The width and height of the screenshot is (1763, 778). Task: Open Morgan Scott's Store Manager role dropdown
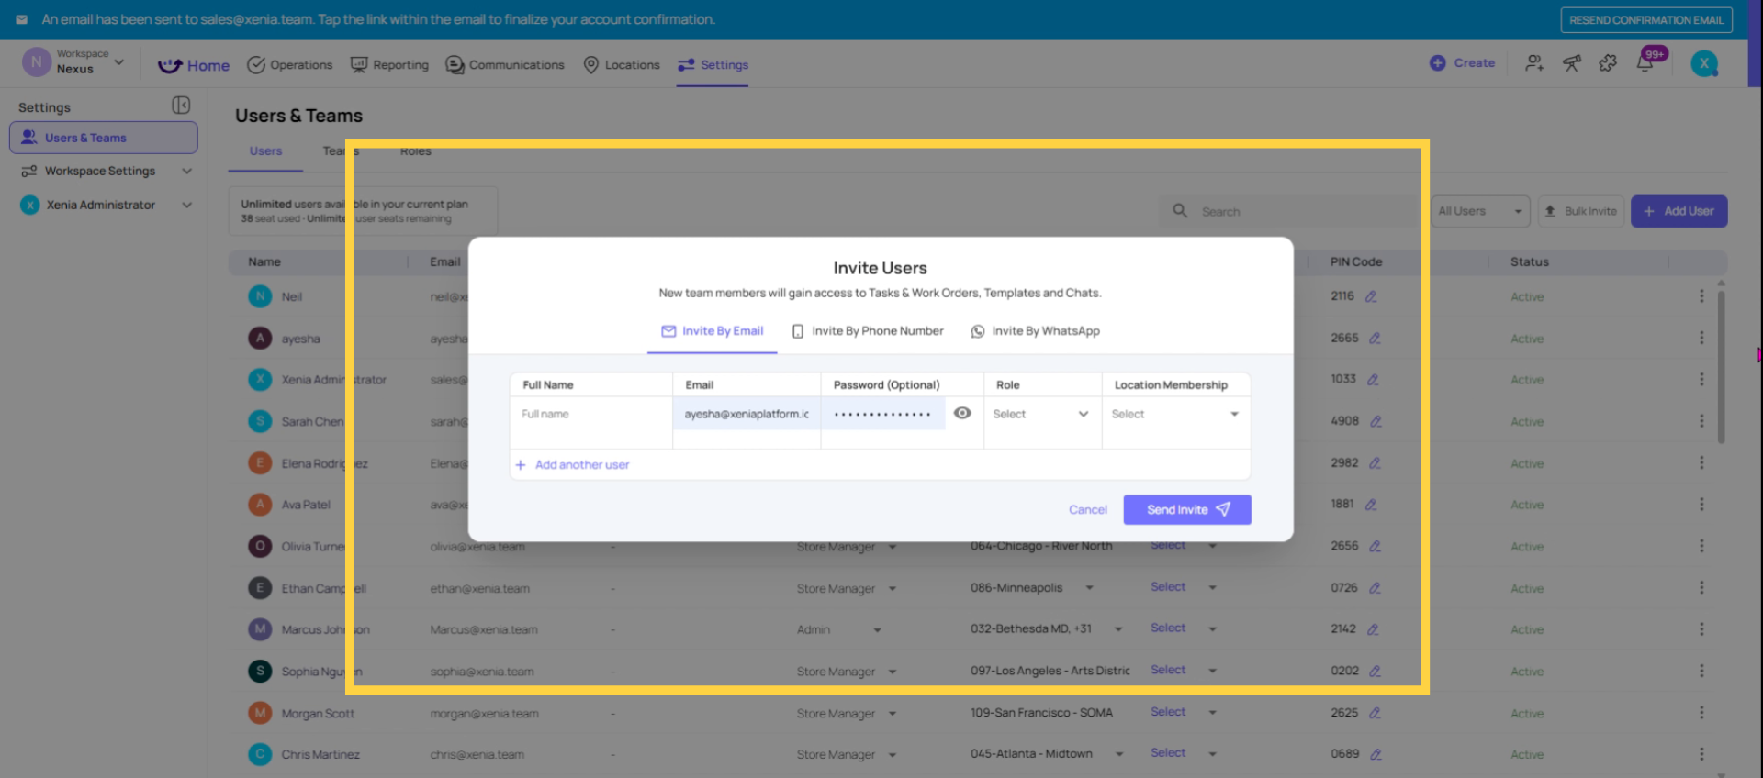(x=846, y=714)
